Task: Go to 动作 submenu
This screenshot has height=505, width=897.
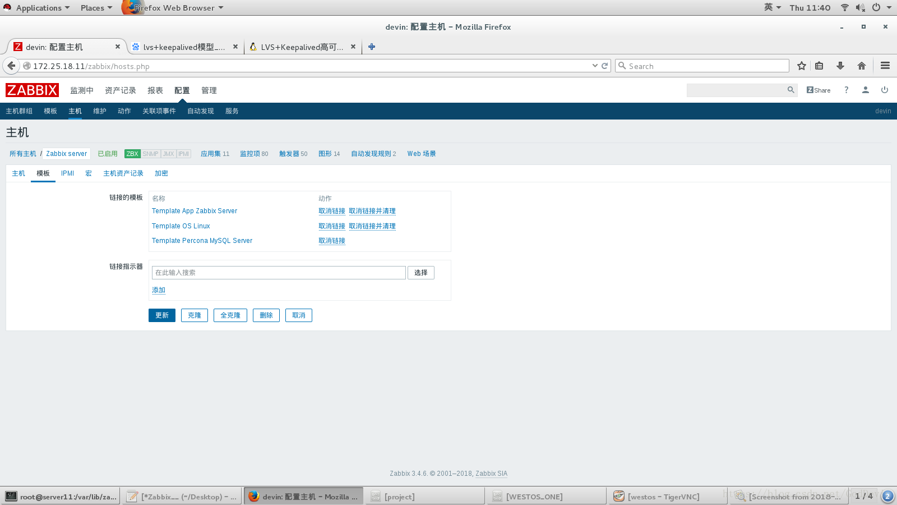Action: [x=124, y=111]
